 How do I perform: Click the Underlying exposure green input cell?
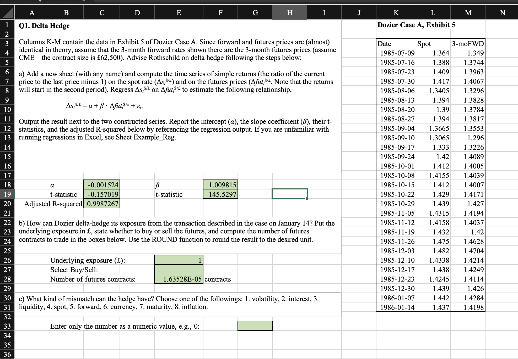pyautogui.click(x=179, y=260)
